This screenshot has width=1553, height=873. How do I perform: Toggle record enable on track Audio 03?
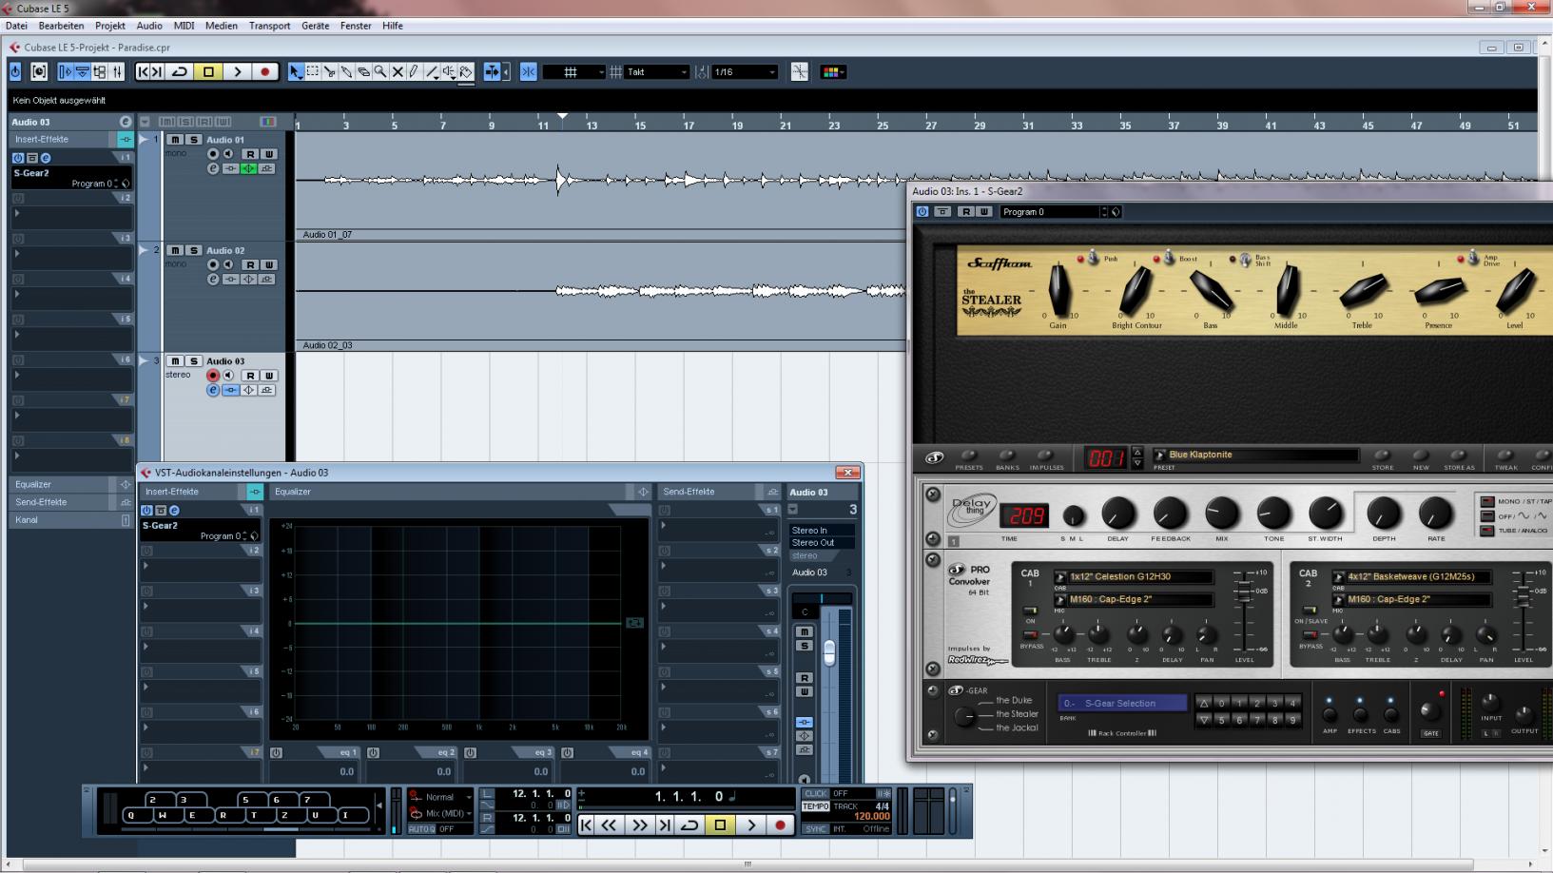[x=213, y=376]
